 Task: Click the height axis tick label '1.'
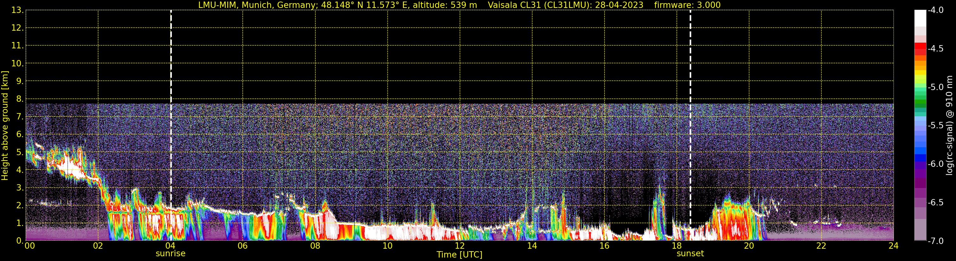coord(20,223)
